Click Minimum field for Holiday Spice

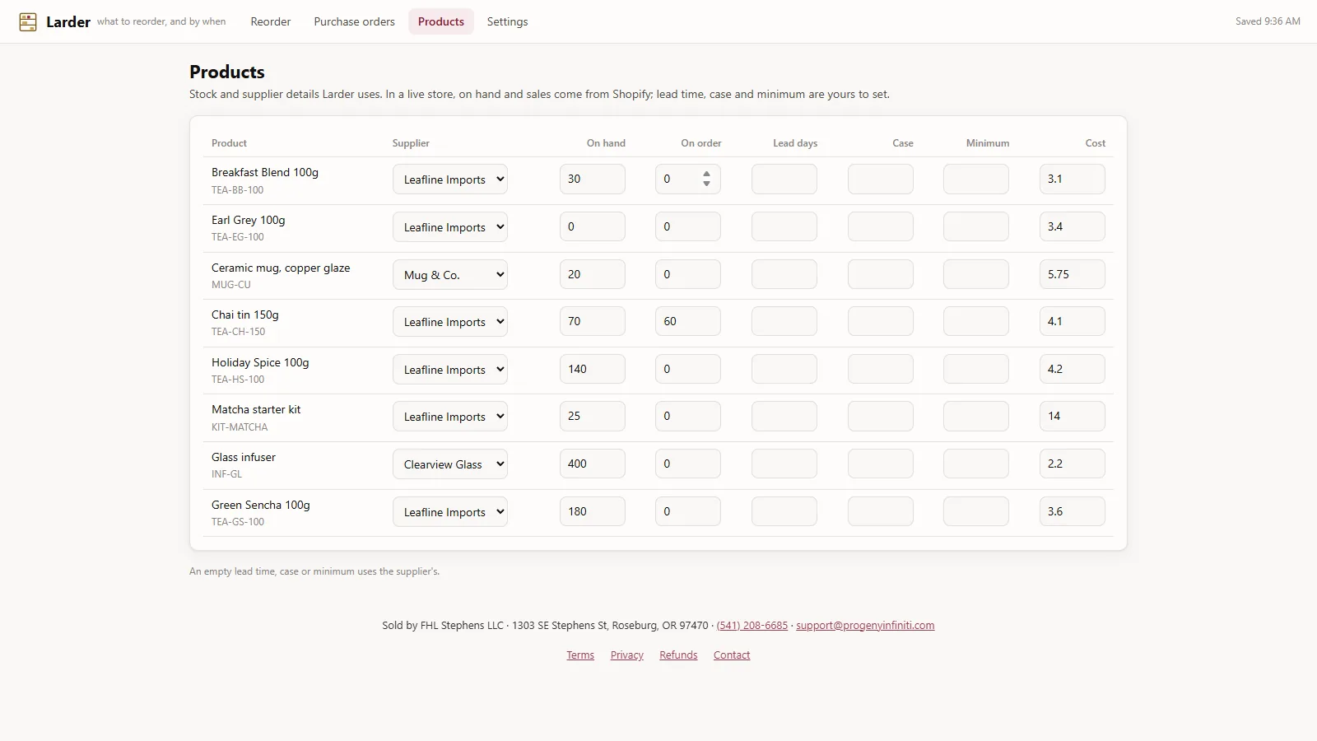pos(976,369)
